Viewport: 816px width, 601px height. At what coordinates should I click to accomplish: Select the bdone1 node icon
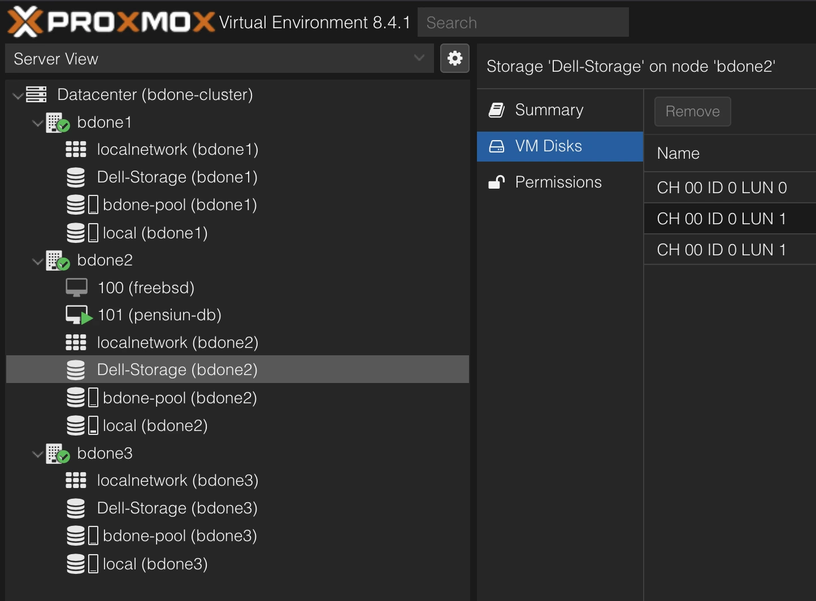[x=58, y=123]
